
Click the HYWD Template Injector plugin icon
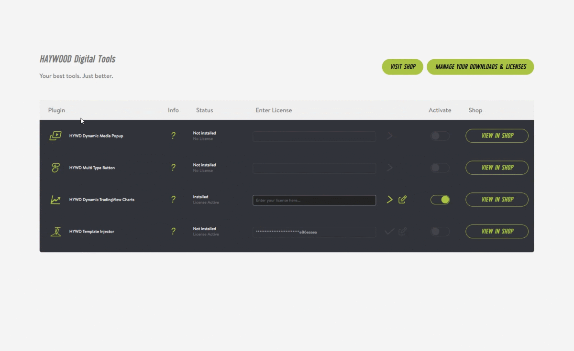tap(55, 232)
